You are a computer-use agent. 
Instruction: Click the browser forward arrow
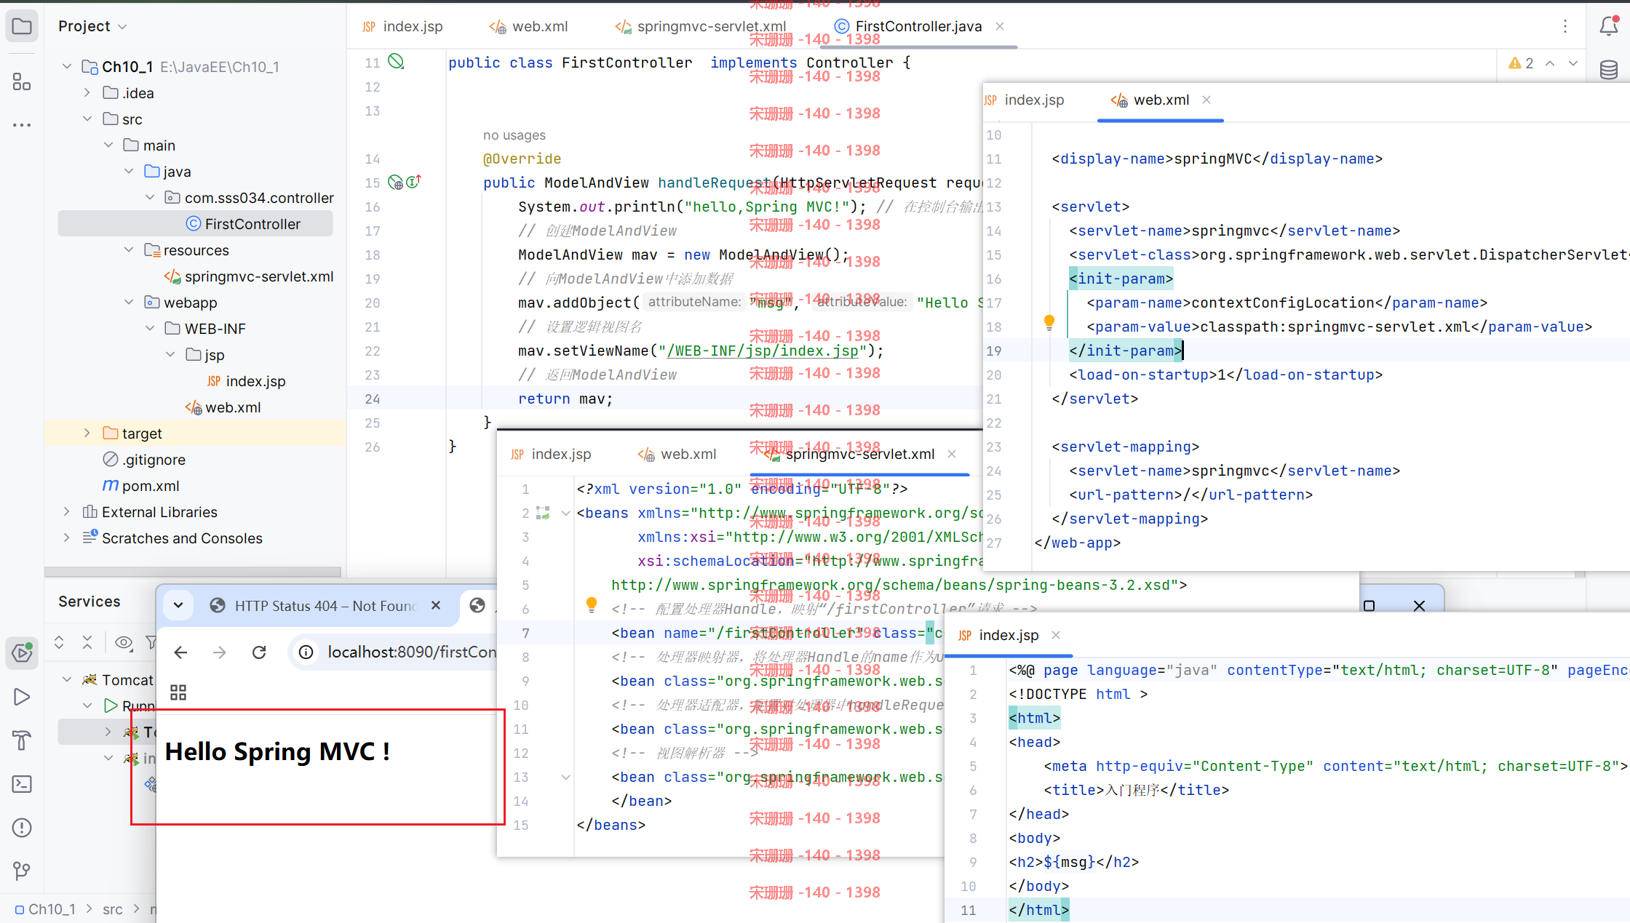219,652
